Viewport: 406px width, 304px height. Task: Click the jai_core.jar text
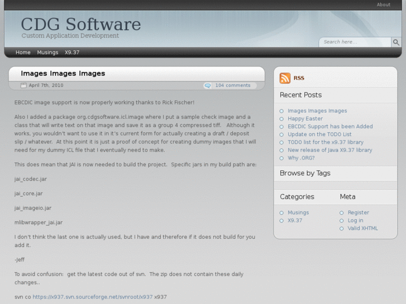coord(28,194)
